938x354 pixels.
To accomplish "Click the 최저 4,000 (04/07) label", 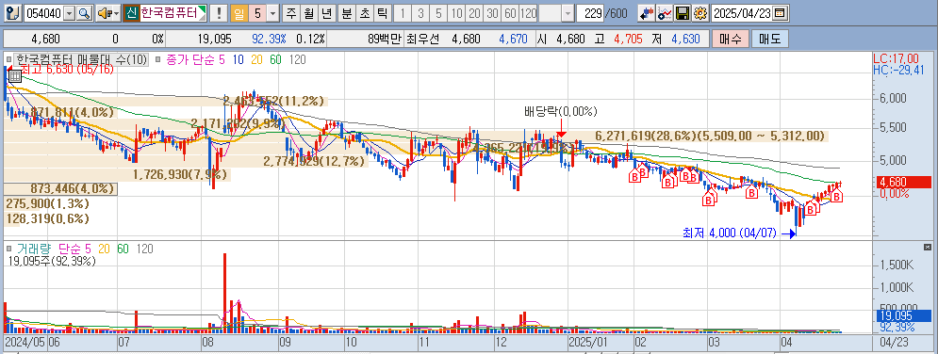I will pos(730,233).
